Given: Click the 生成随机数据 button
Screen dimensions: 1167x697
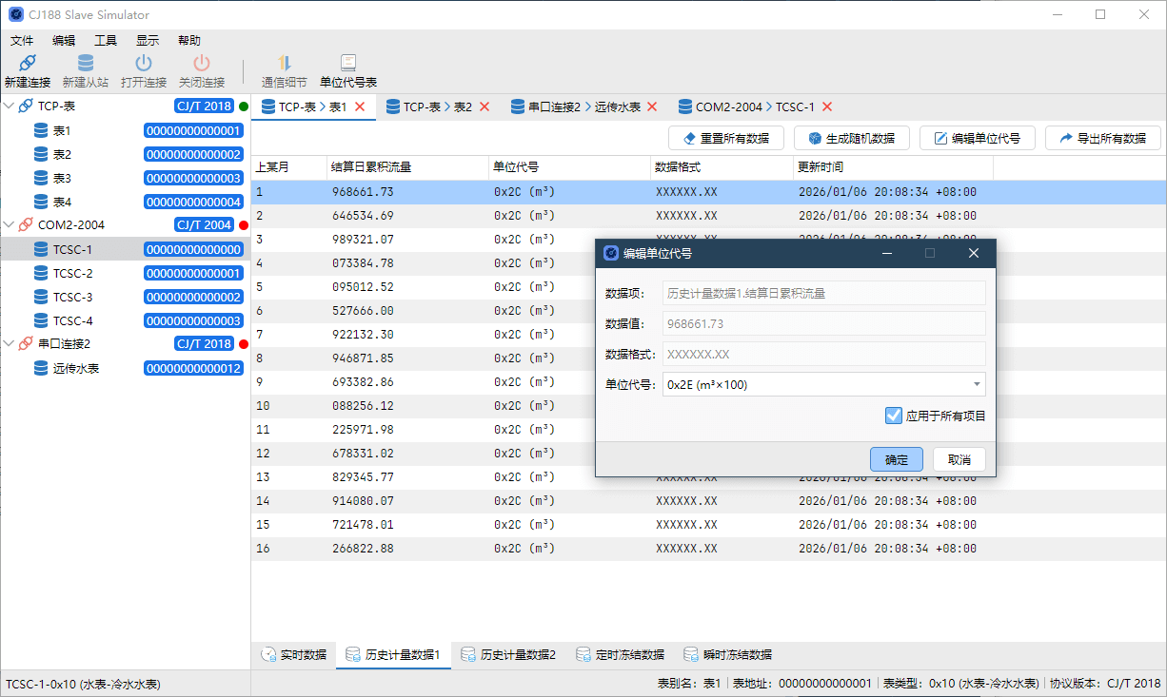Looking at the screenshot, I should pyautogui.click(x=851, y=138).
